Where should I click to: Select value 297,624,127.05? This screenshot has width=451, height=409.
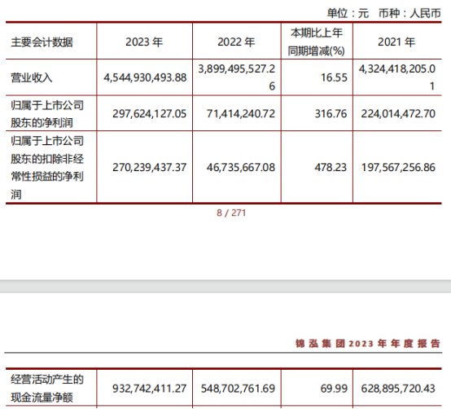(149, 114)
